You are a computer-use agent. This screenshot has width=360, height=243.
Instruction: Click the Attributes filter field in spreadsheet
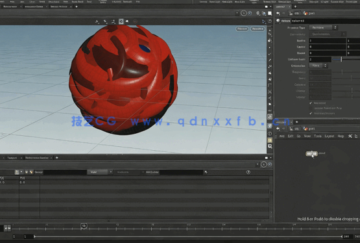[181, 172]
